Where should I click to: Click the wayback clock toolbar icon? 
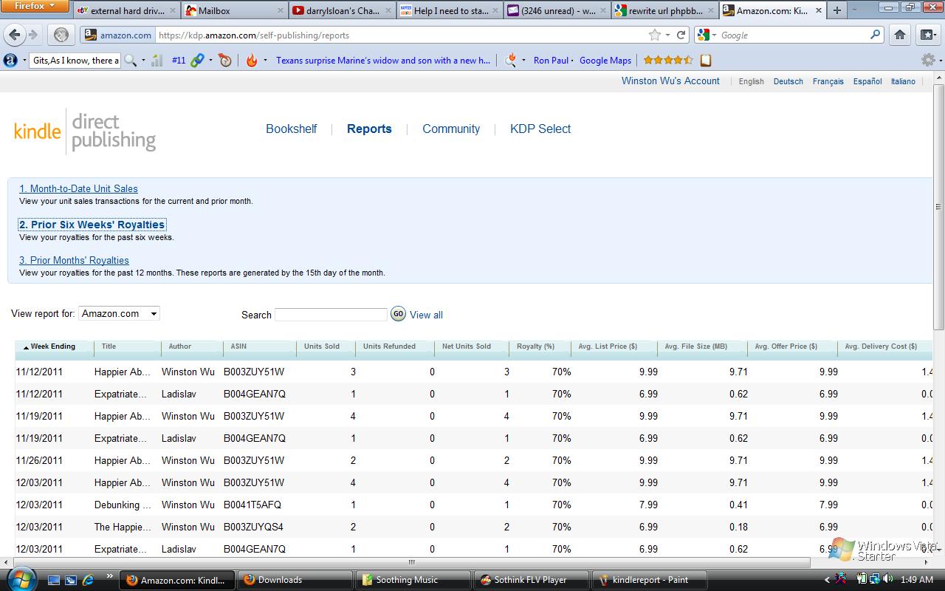click(225, 61)
